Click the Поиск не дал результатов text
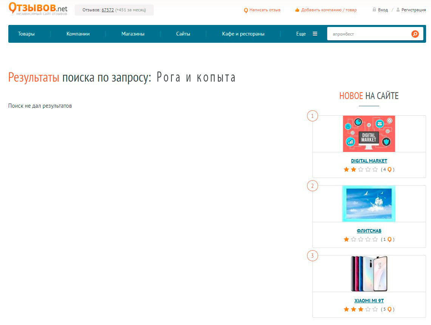Viewport: 431px width, 325px height. click(x=40, y=106)
